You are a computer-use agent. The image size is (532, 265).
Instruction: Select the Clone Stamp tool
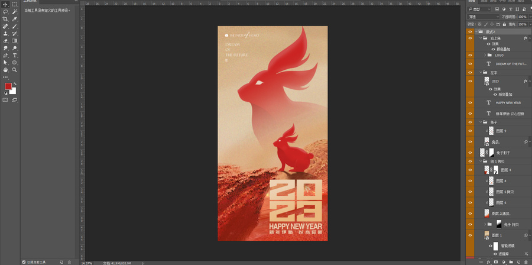point(5,34)
